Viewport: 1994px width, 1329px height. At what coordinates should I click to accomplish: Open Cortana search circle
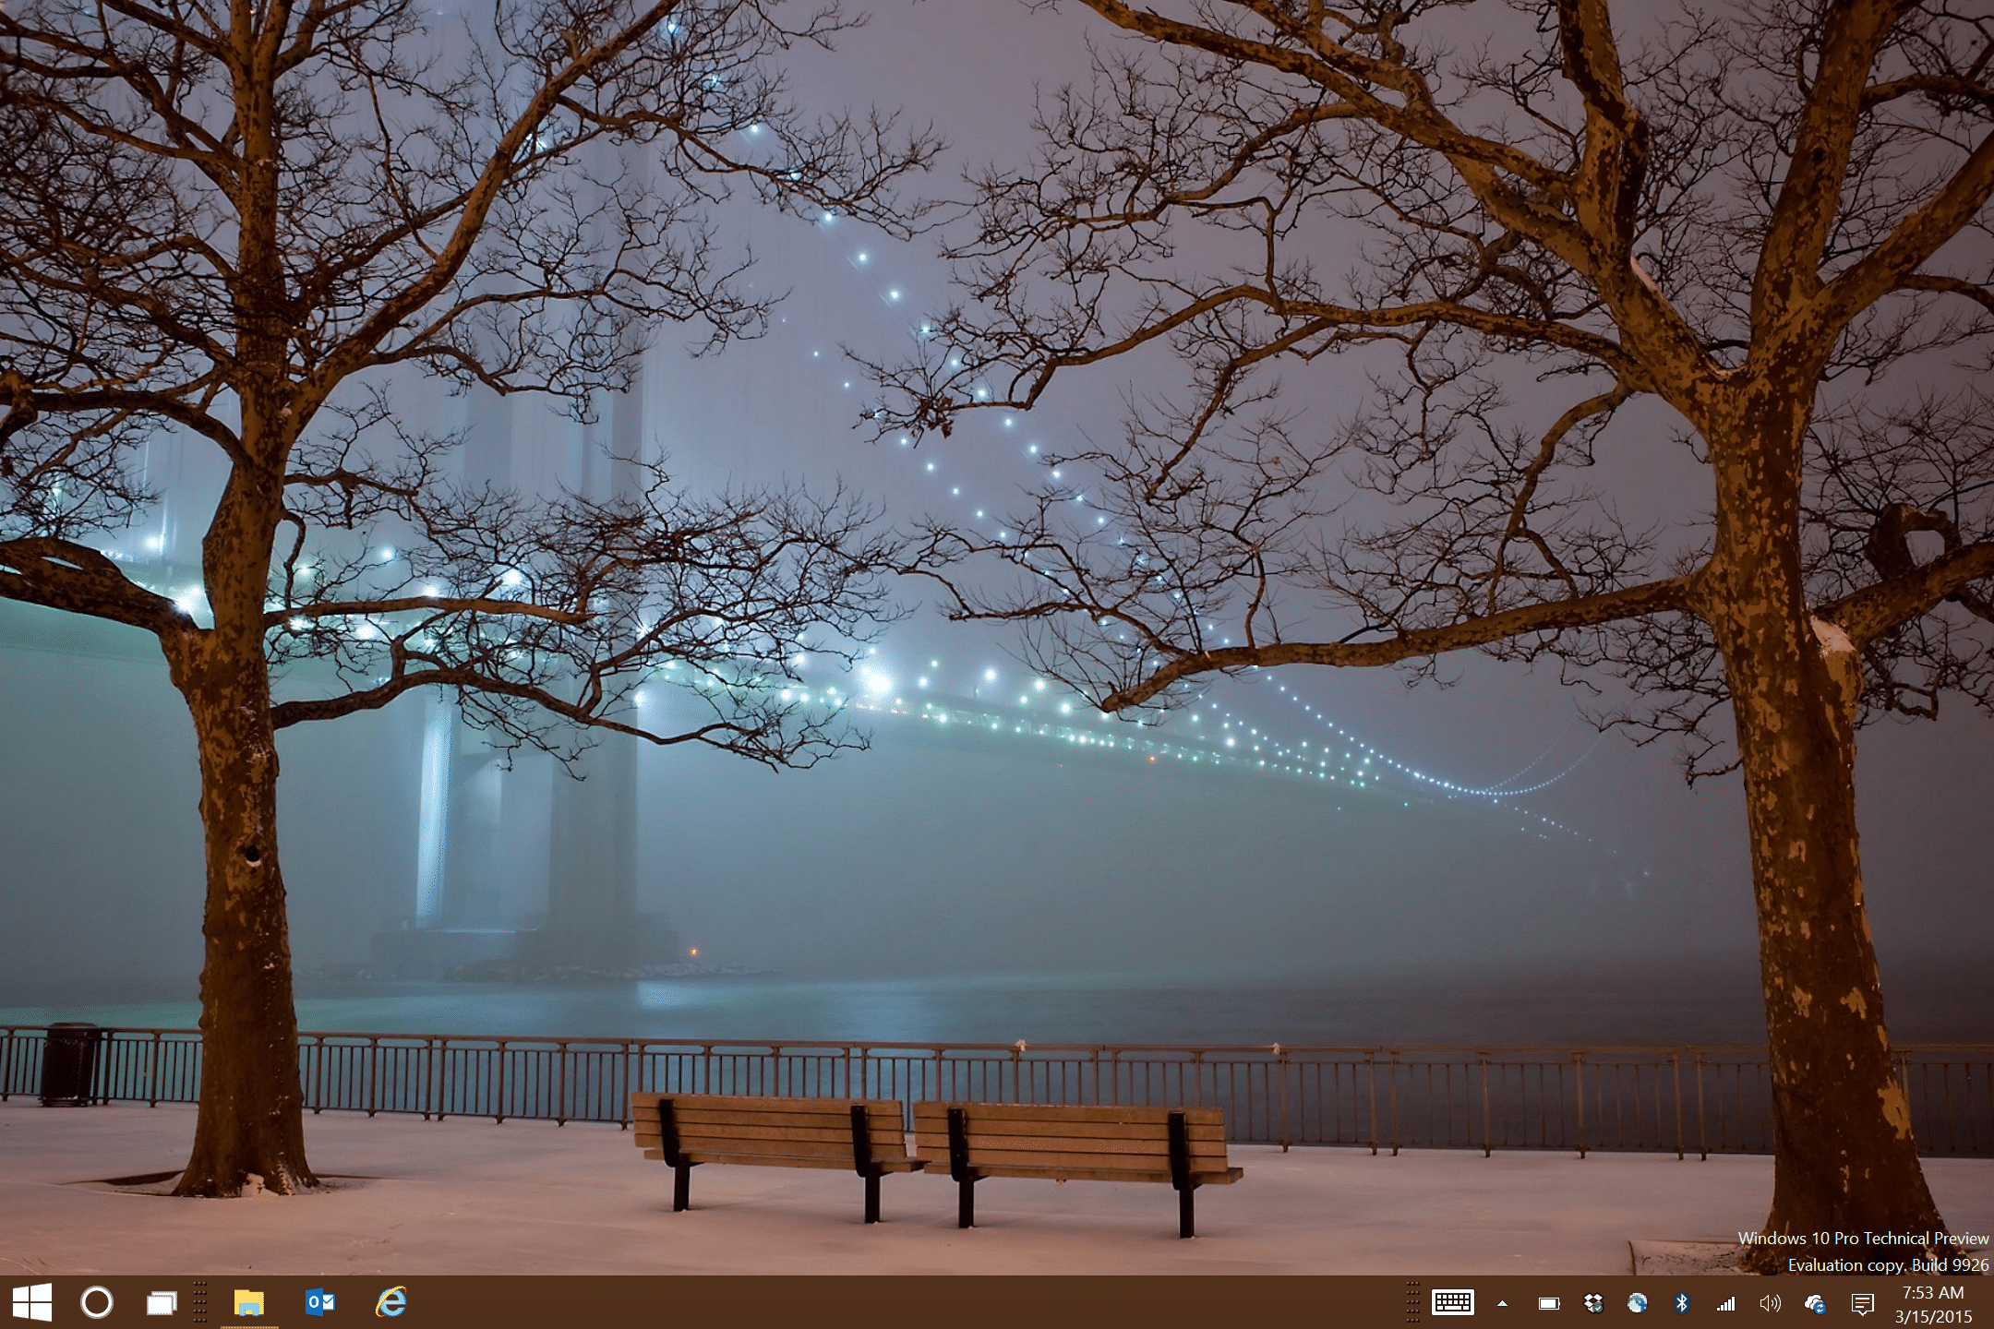(97, 1302)
